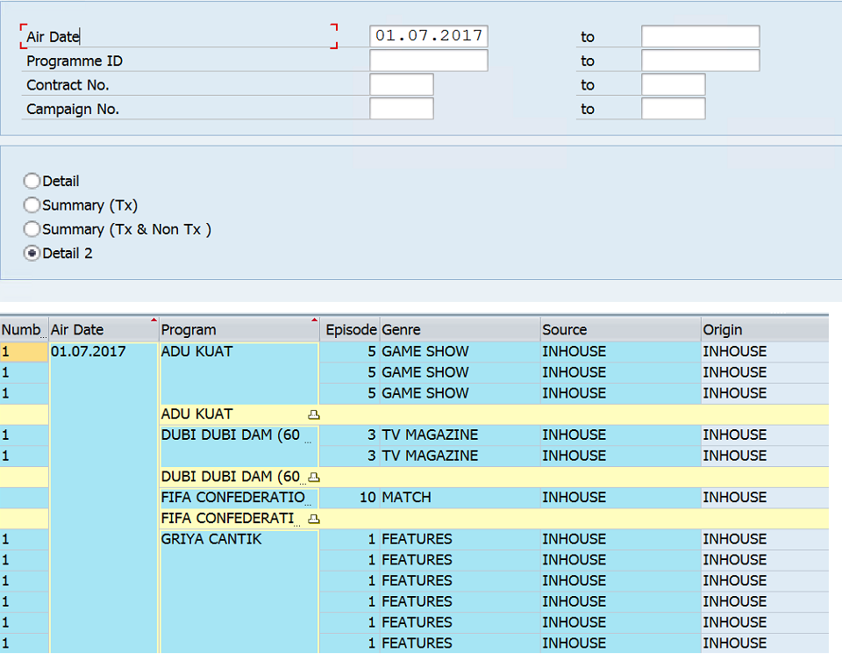842x661 pixels.
Task: Click the Campaign No. 'to' field
Action: coord(673,109)
